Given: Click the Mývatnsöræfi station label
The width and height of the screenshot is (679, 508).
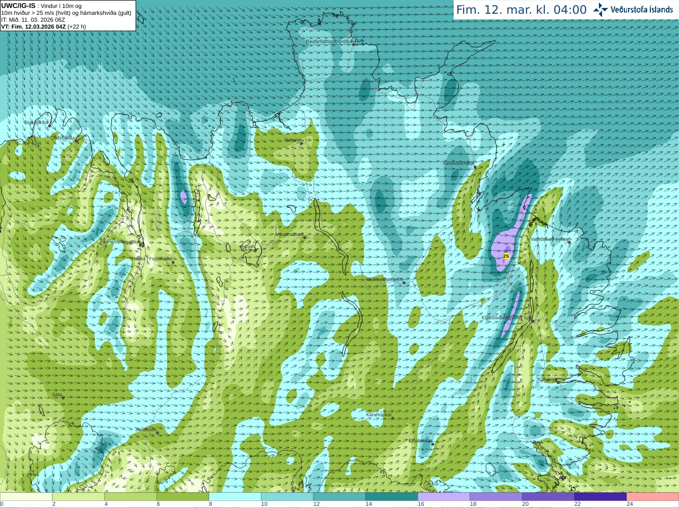Looking at the screenshot, I should 289,234.
